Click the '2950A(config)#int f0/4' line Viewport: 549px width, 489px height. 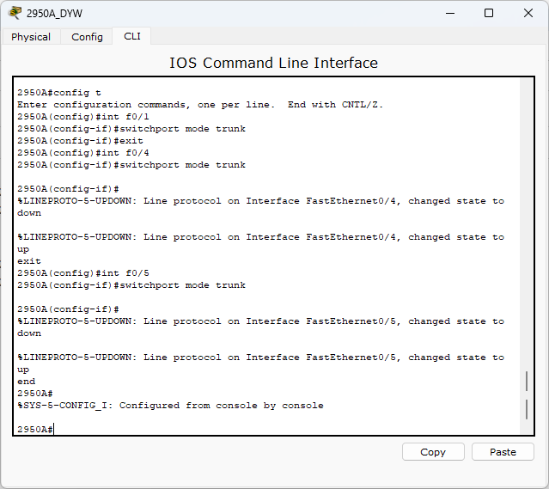[83, 153]
